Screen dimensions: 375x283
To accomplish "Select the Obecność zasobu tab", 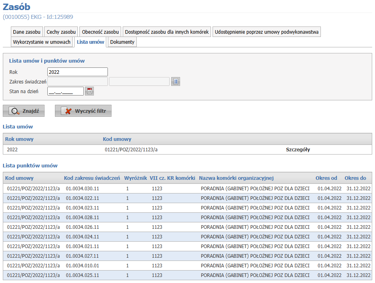I will pos(100,32).
